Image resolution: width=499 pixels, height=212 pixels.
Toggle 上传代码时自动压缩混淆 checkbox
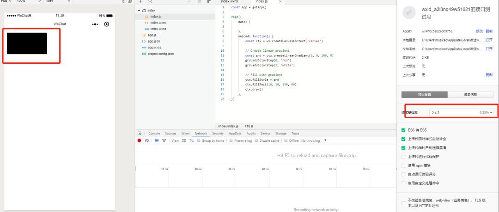coord(403,148)
